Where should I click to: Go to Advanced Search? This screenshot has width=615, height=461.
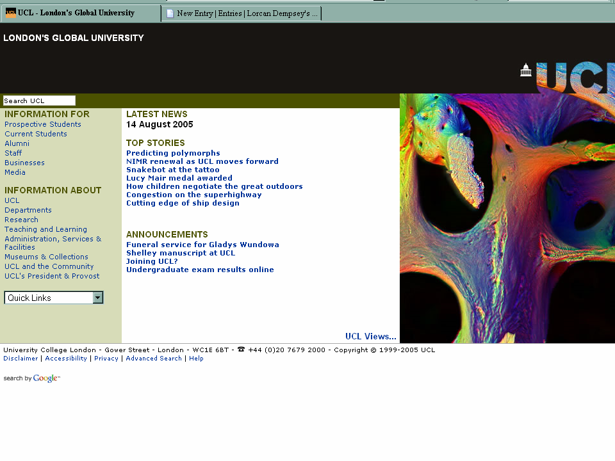[x=153, y=359]
